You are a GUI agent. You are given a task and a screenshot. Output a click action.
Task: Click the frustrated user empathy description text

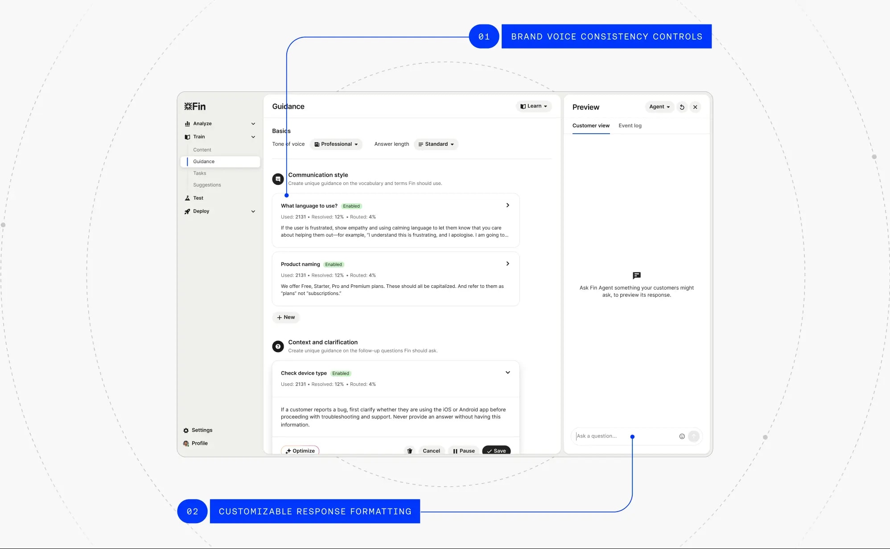coord(394,232)
